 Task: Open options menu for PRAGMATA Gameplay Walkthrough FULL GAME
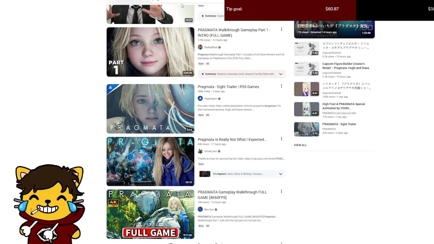click(281, 192)
